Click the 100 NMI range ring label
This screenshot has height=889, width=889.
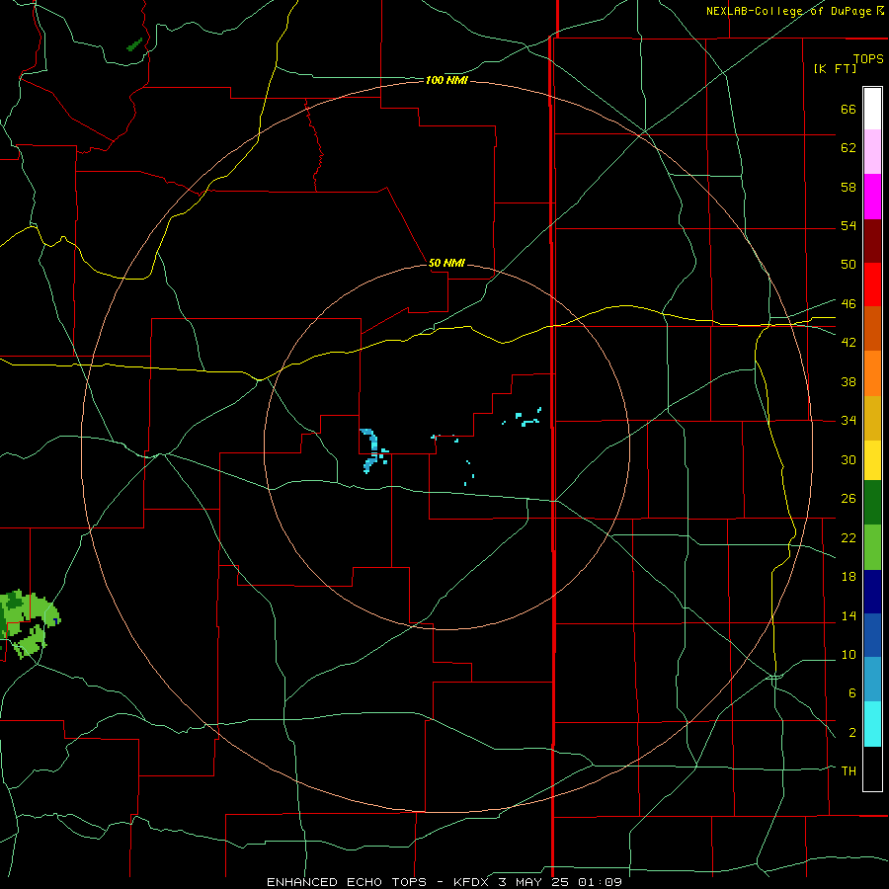point(446,81)
